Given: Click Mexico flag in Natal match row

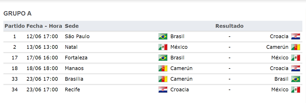Looking at the screenshot, I should tap(163, 47).
